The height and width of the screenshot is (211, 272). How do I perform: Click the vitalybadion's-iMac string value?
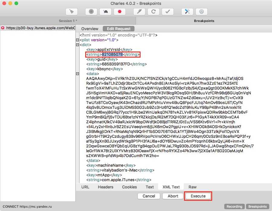(120, 170)
